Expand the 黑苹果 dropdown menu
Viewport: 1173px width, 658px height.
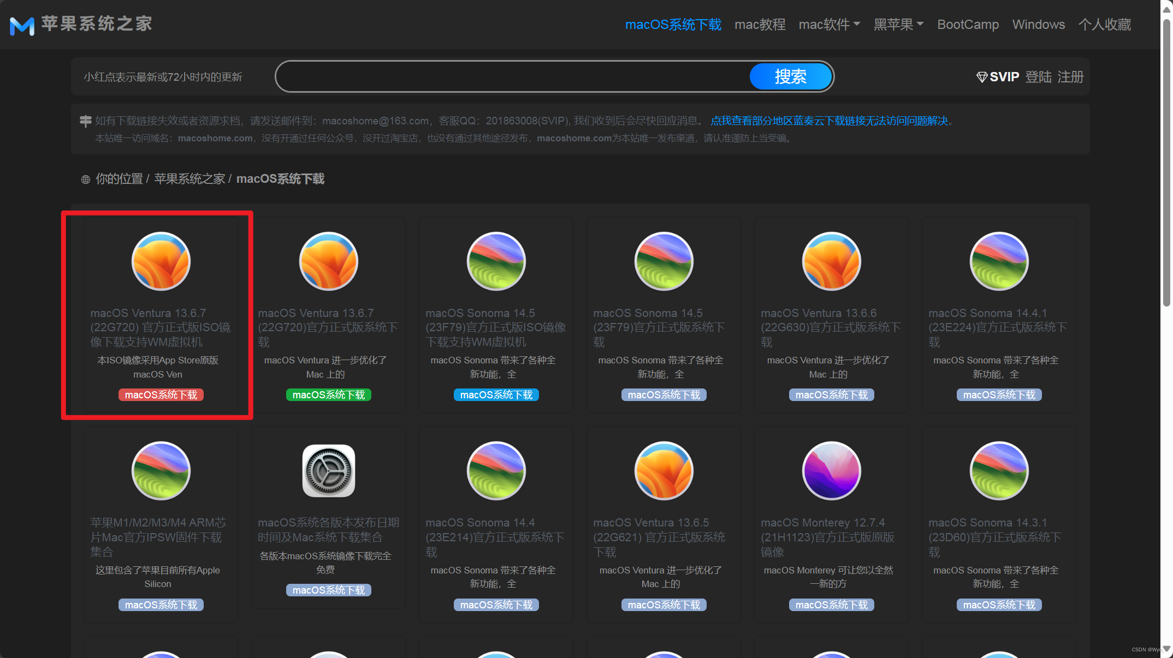898,25
